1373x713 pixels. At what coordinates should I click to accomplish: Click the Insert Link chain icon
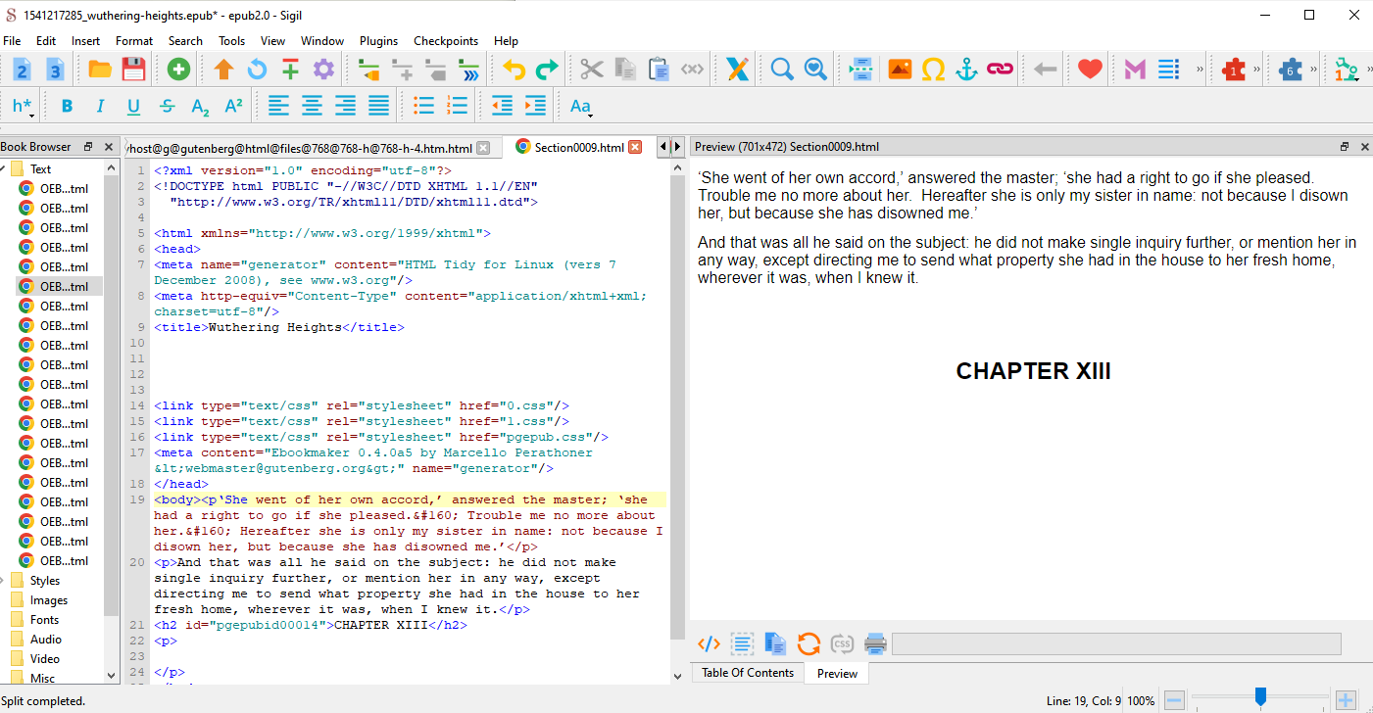[x=1000, y=69]
